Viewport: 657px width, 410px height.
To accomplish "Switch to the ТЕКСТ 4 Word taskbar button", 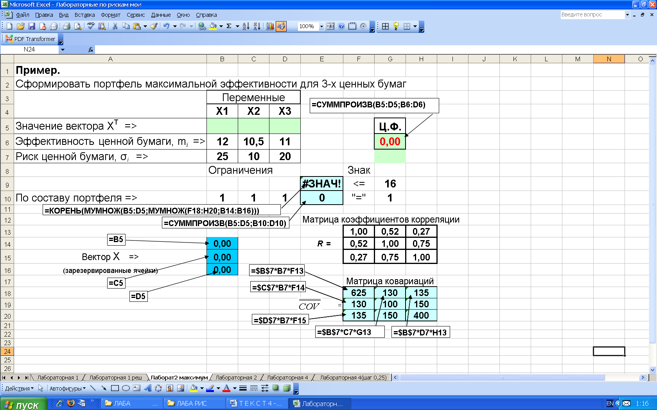I will (257, 404).
